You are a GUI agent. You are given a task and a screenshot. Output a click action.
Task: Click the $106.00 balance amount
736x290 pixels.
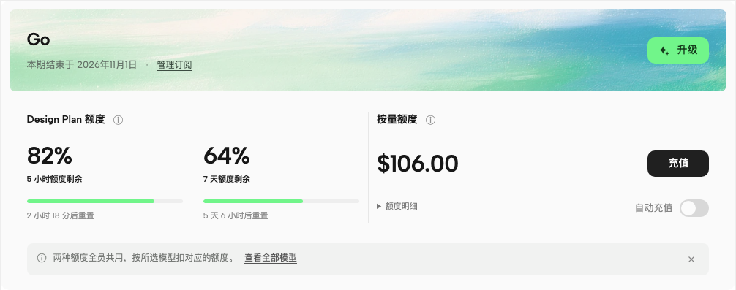[417, 164]
